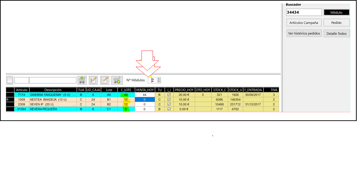Click the price 0,00 €
Image resolution: width=357 pixels, height=182 pixels.
pyautogui.click(x=184, y=109)
